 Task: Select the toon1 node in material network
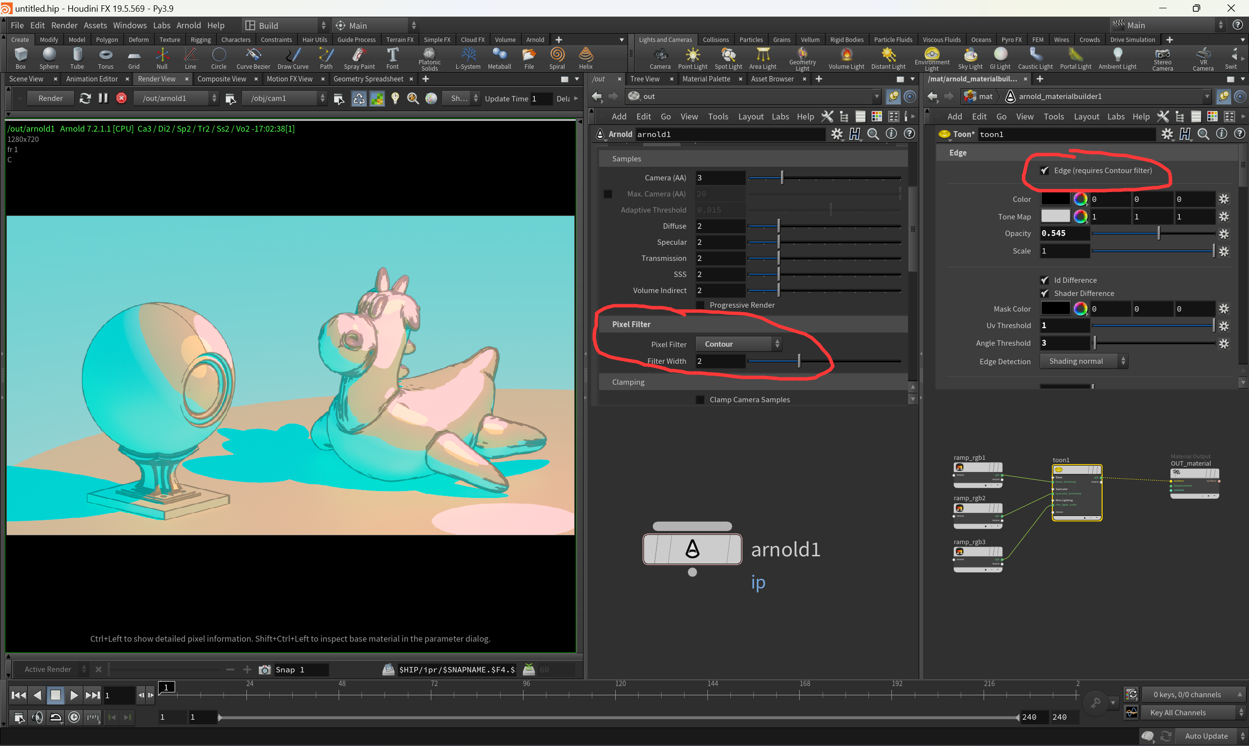pyautogui.click(x=1076, y=491)
